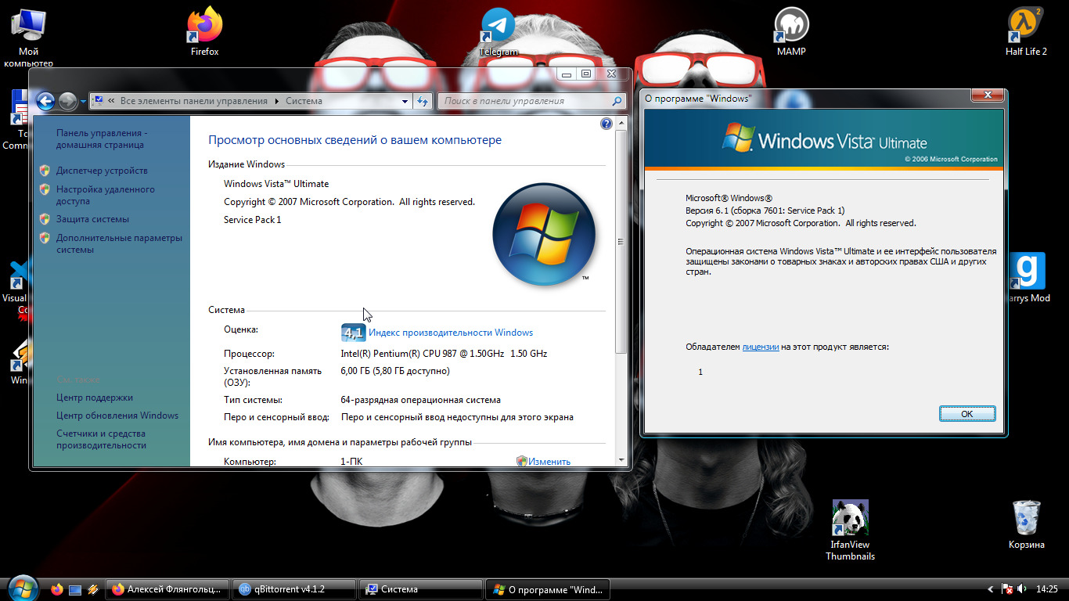The width and height of the screenshot is (1069, 601).
Task: Click the Изменить link for computer name
Action: (549, 462)
